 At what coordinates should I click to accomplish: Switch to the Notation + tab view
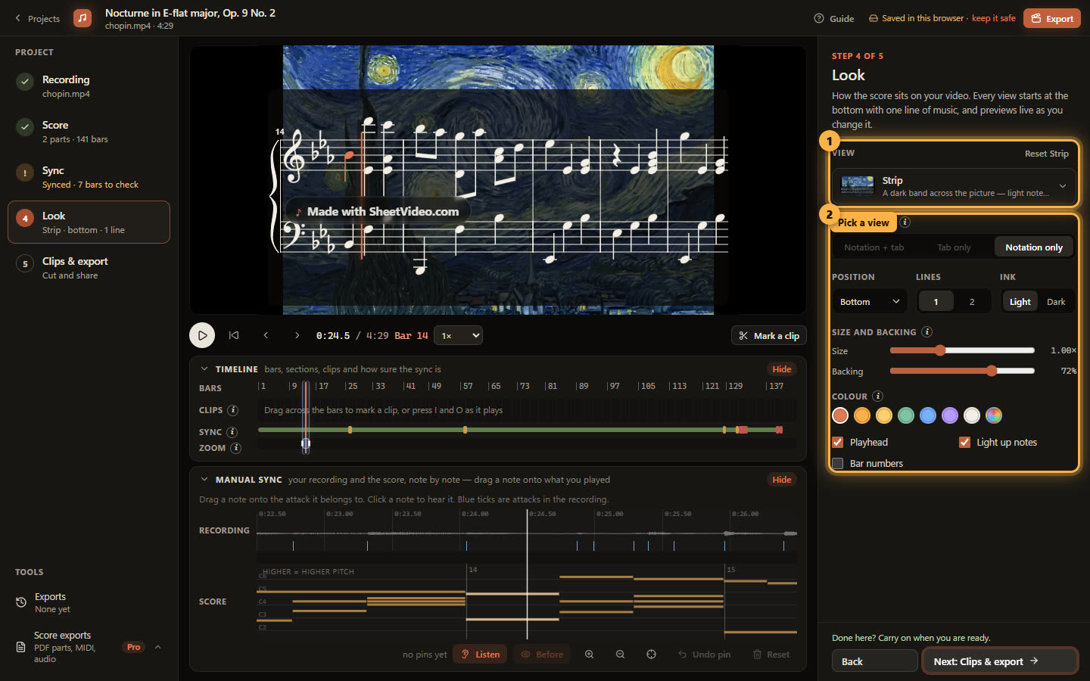pos(874,247)
